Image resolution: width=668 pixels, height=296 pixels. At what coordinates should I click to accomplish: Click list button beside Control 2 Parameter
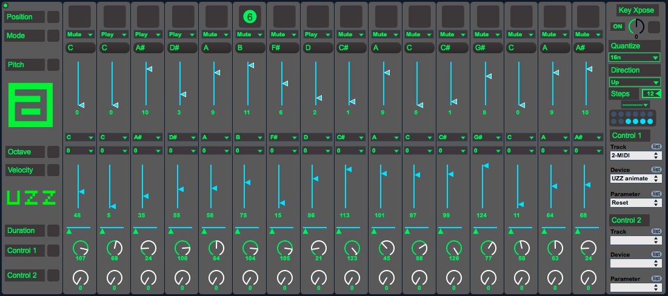pyautogui.click(x=656, y=278)
